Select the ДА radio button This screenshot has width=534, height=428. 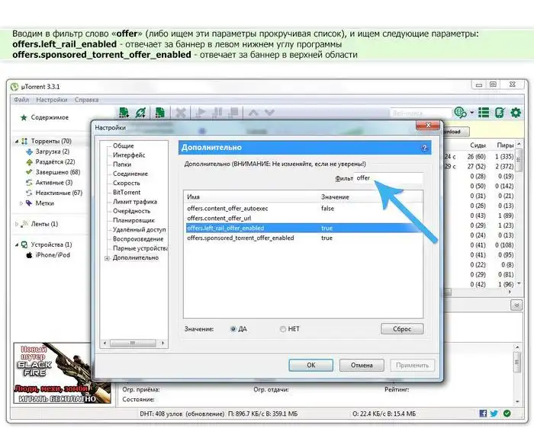pos(233,329)
